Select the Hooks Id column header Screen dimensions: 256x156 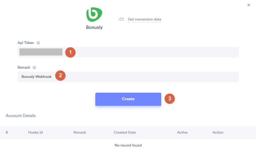point(35,132)
